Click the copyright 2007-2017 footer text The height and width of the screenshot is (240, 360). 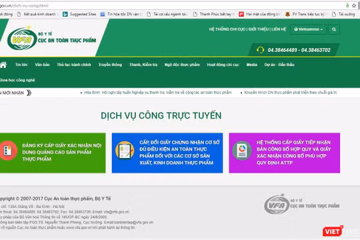click(x=55, y=199)
